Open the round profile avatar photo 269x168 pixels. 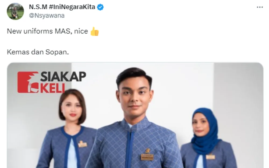click(15, 11)
